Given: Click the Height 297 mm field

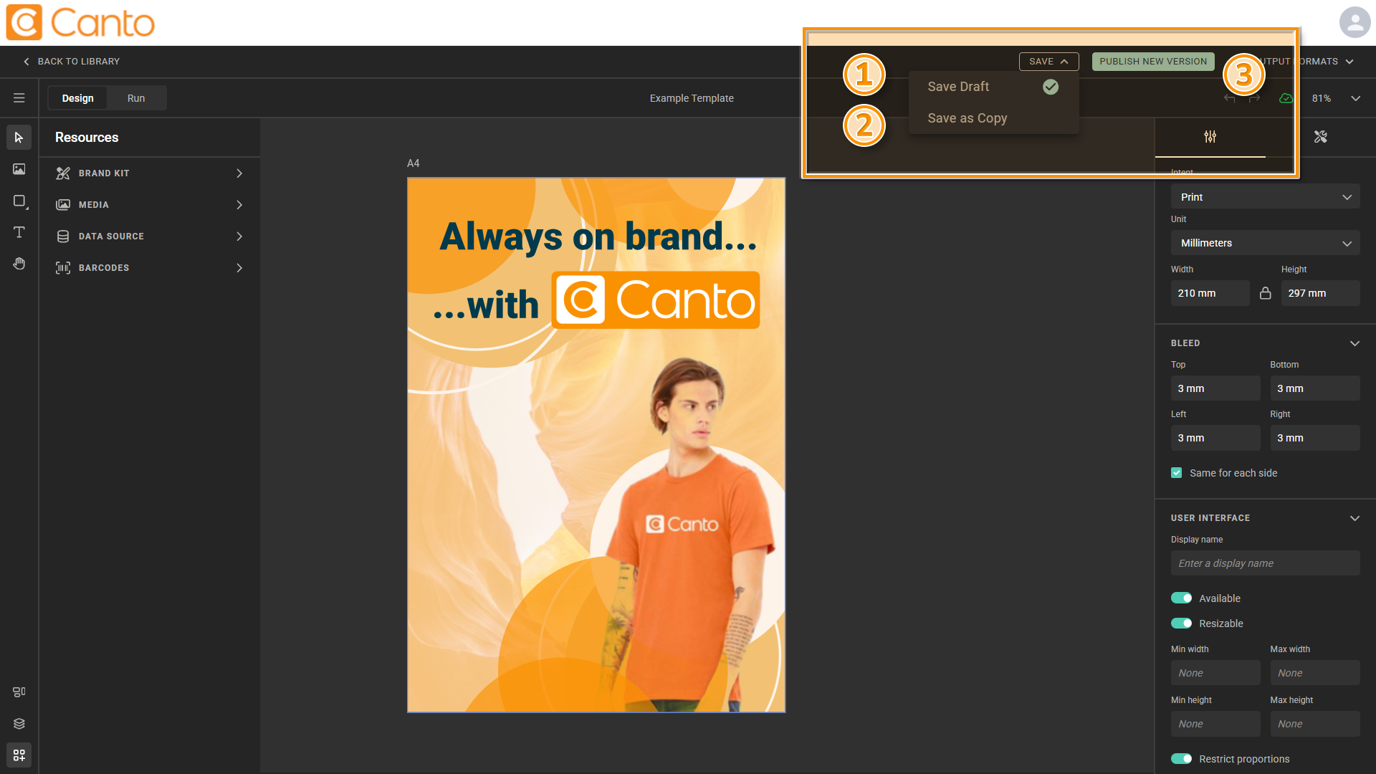Looking at the screenshot, I should 1320,293.
